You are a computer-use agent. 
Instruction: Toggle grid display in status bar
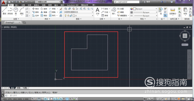(39, 99)
